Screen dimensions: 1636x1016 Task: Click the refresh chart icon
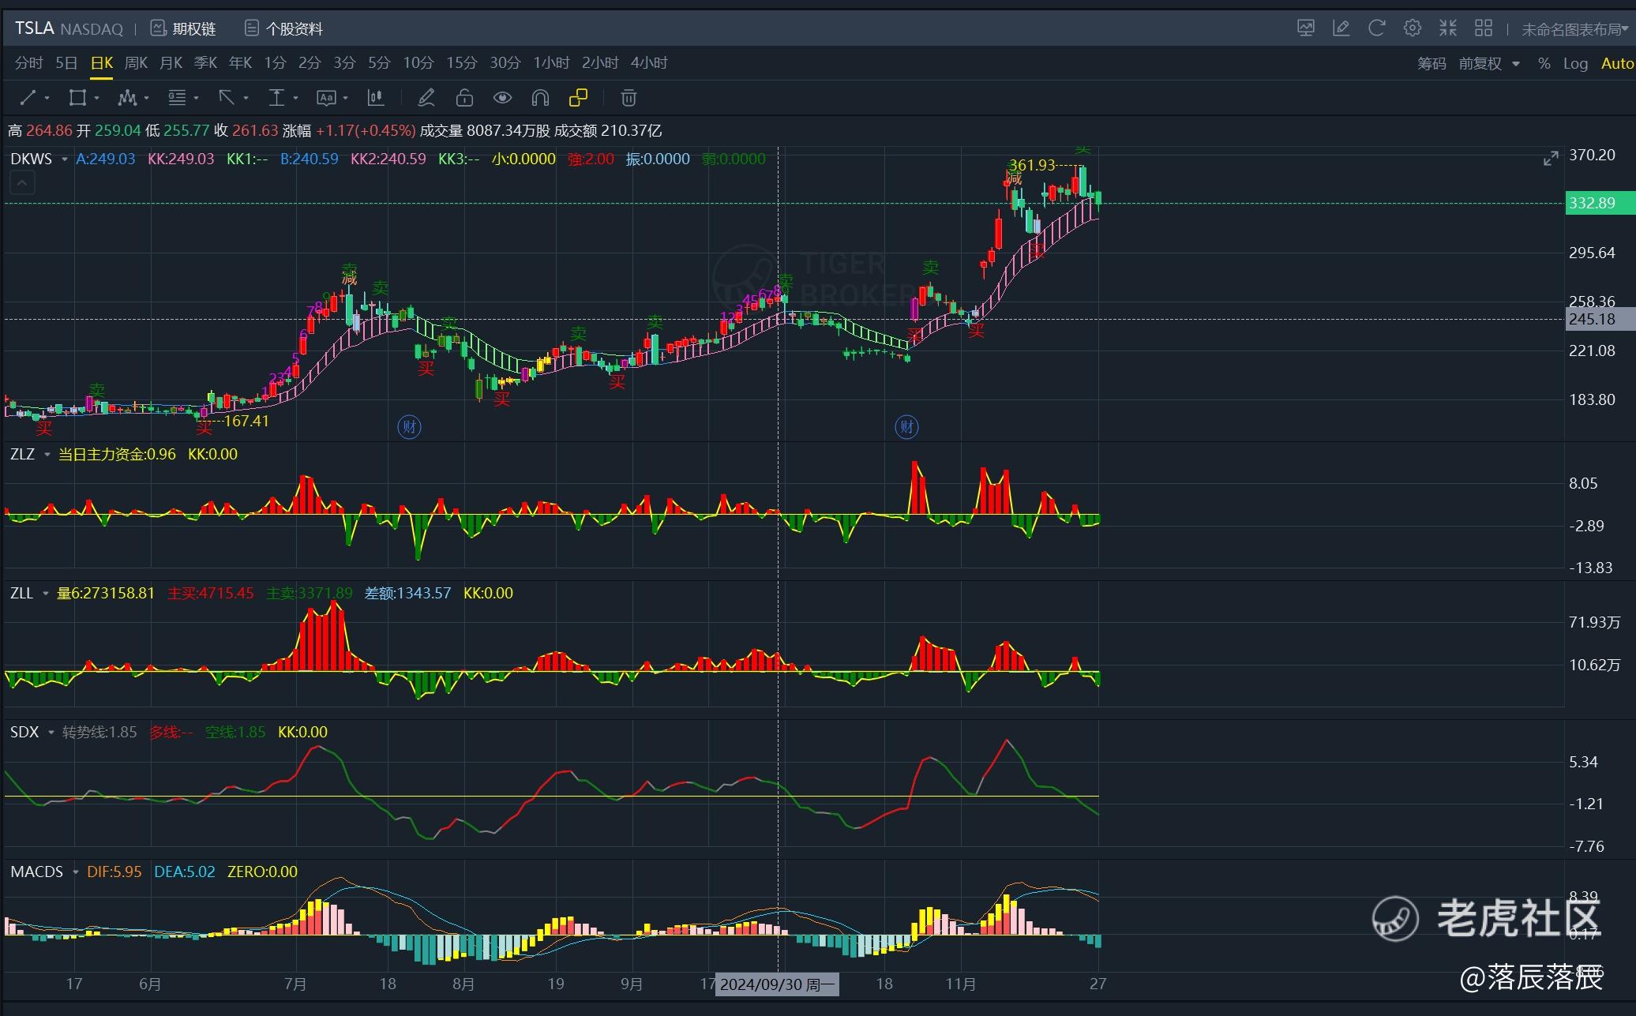1376,28
